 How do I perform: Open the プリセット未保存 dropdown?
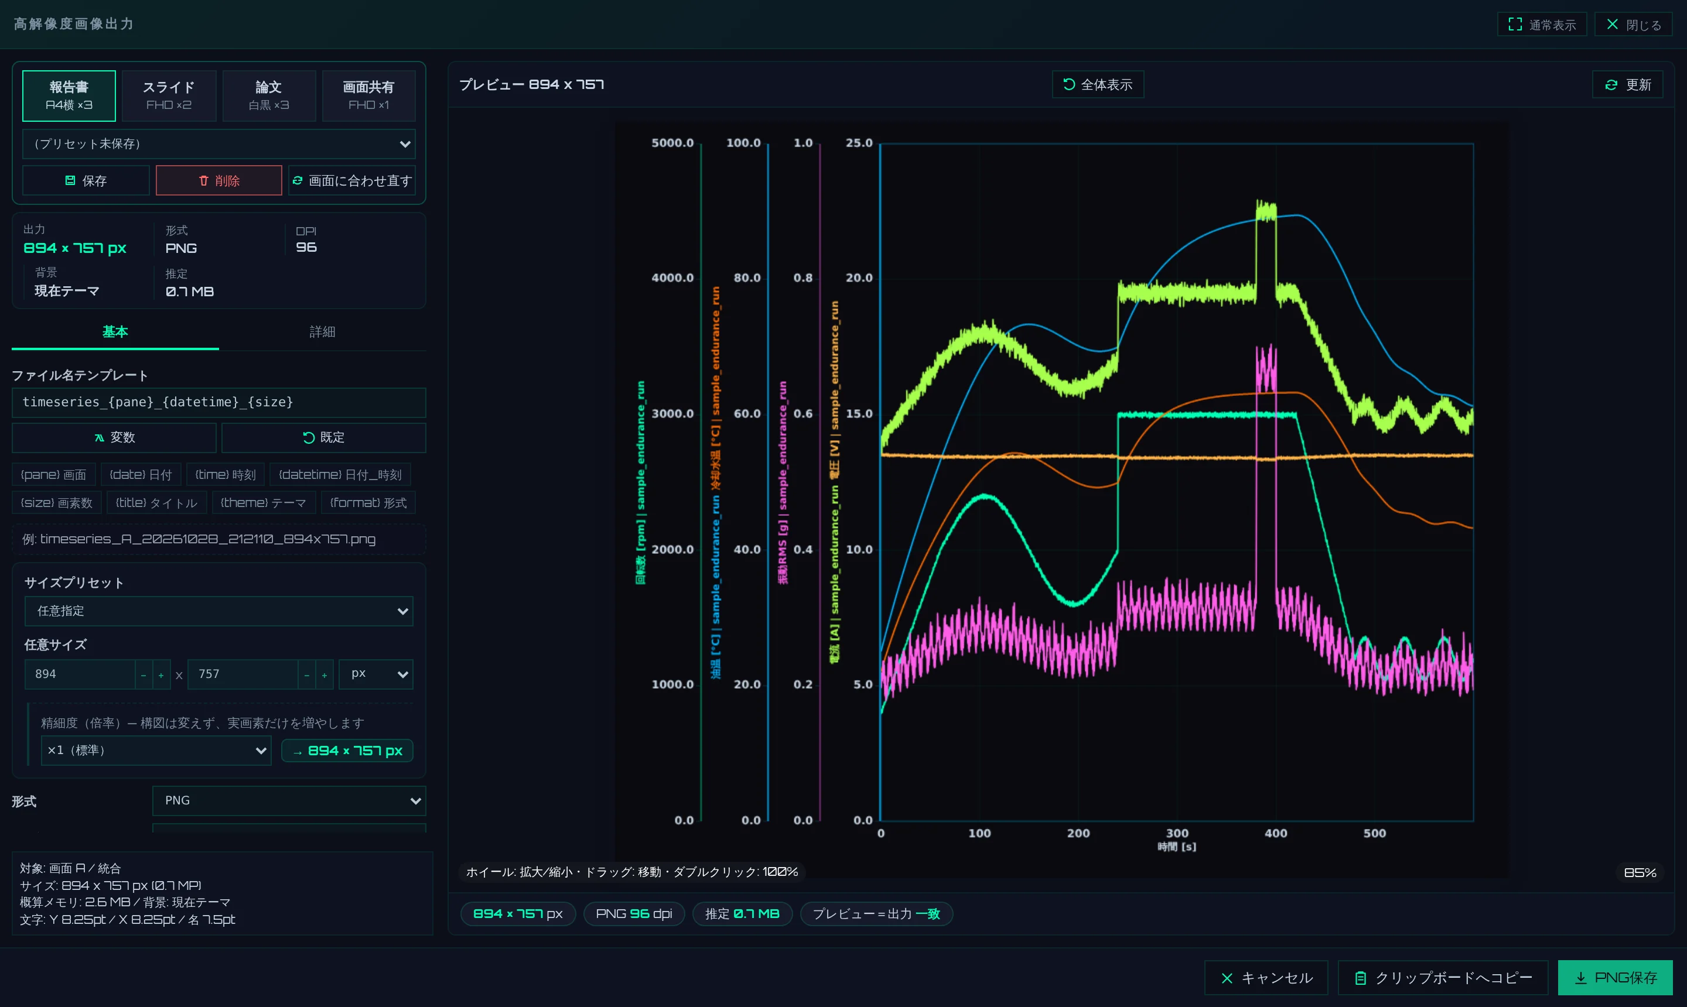[218, 144]
